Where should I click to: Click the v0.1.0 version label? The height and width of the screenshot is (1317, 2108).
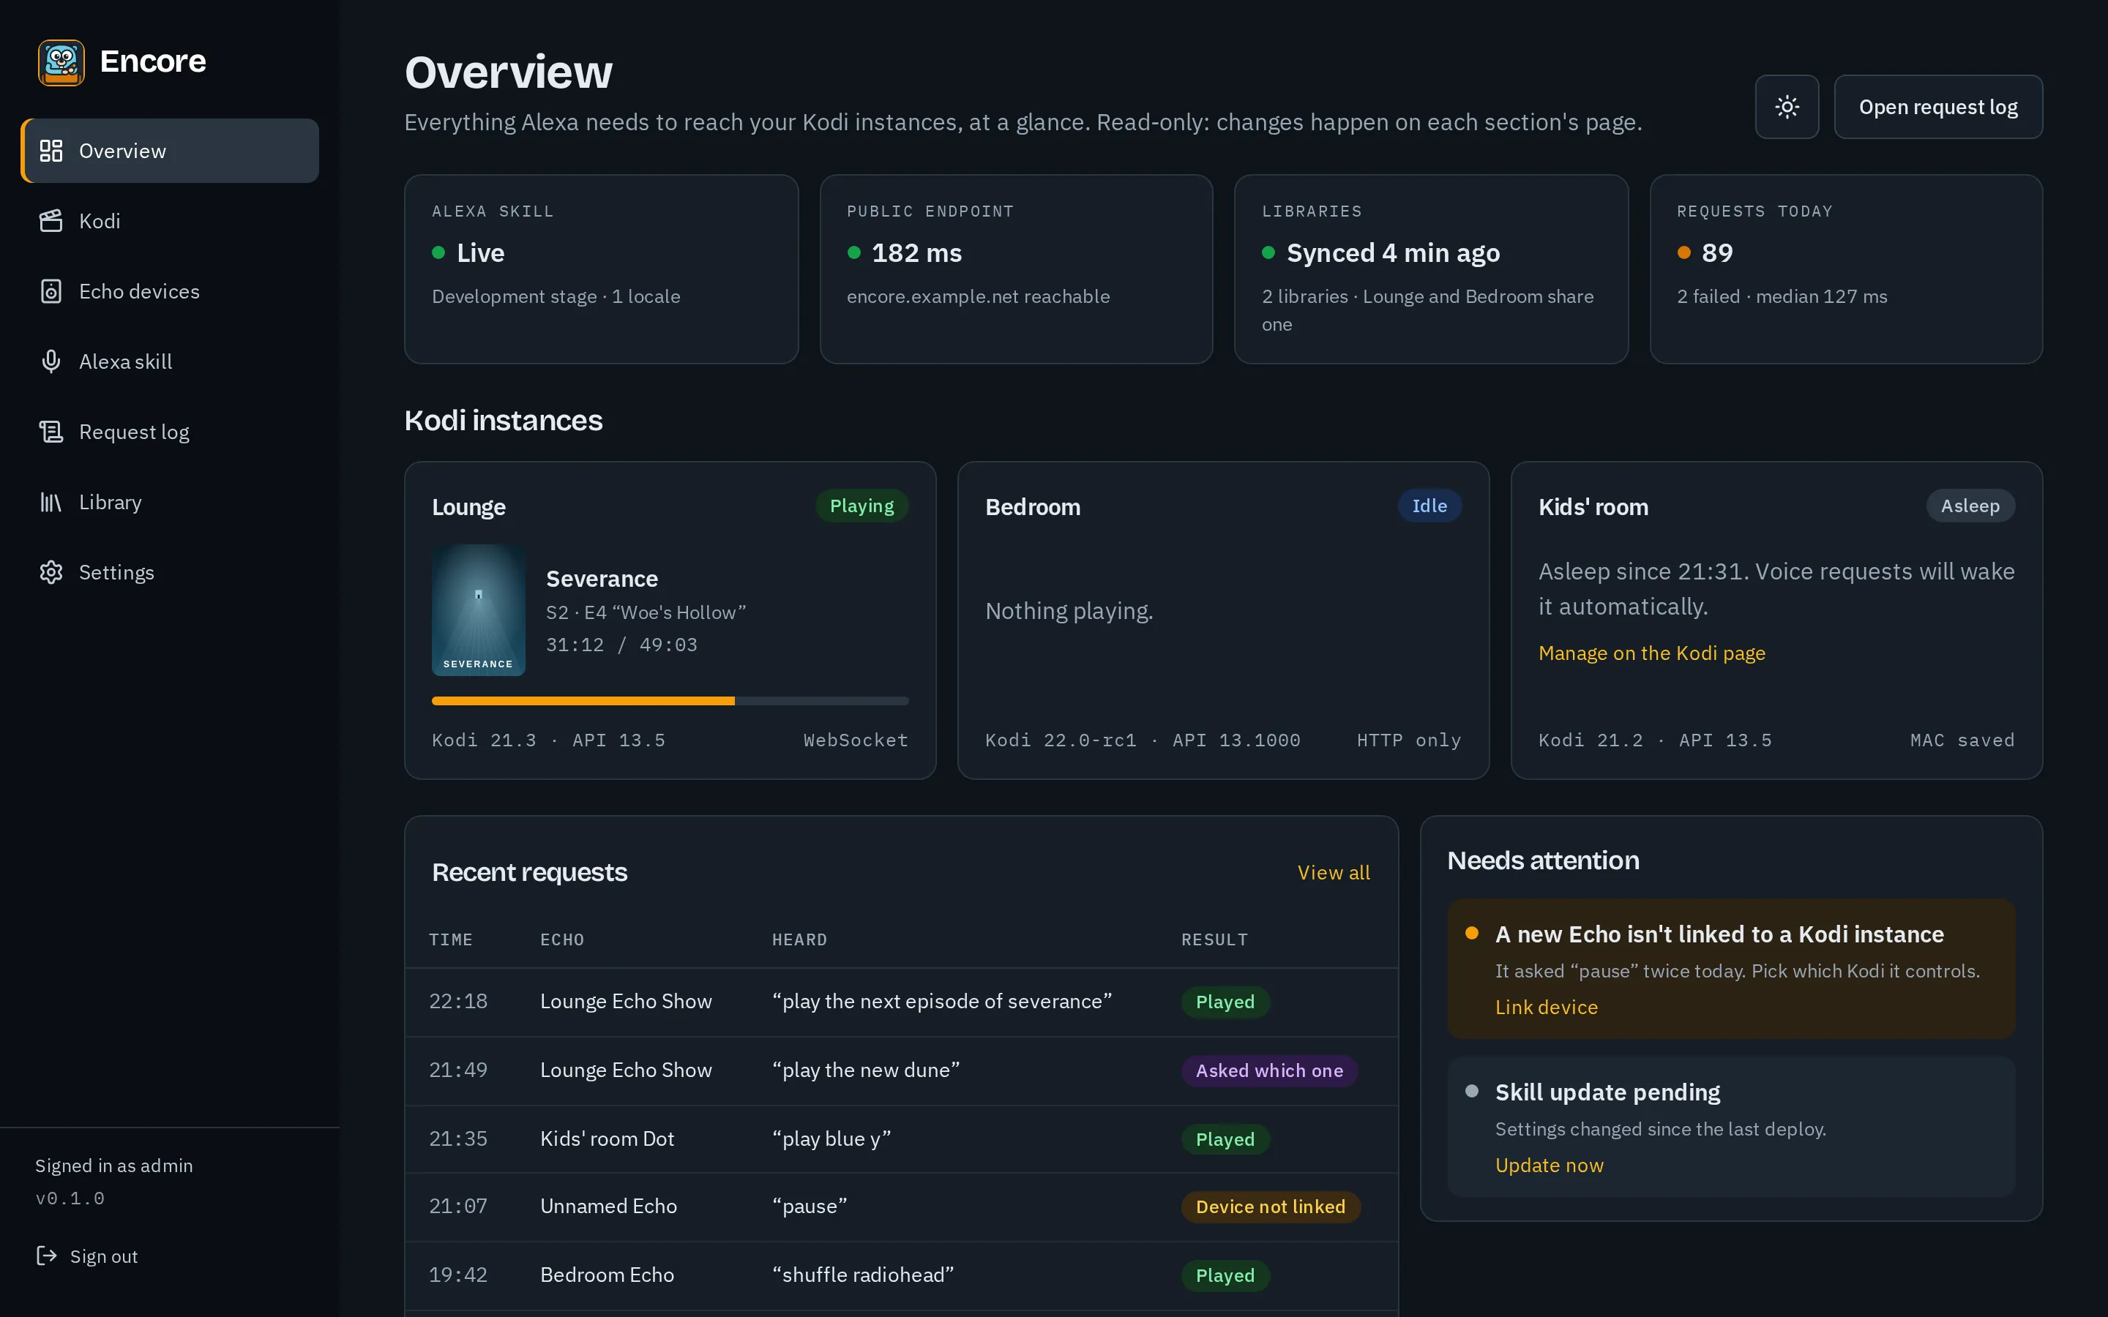point(70,1198)
